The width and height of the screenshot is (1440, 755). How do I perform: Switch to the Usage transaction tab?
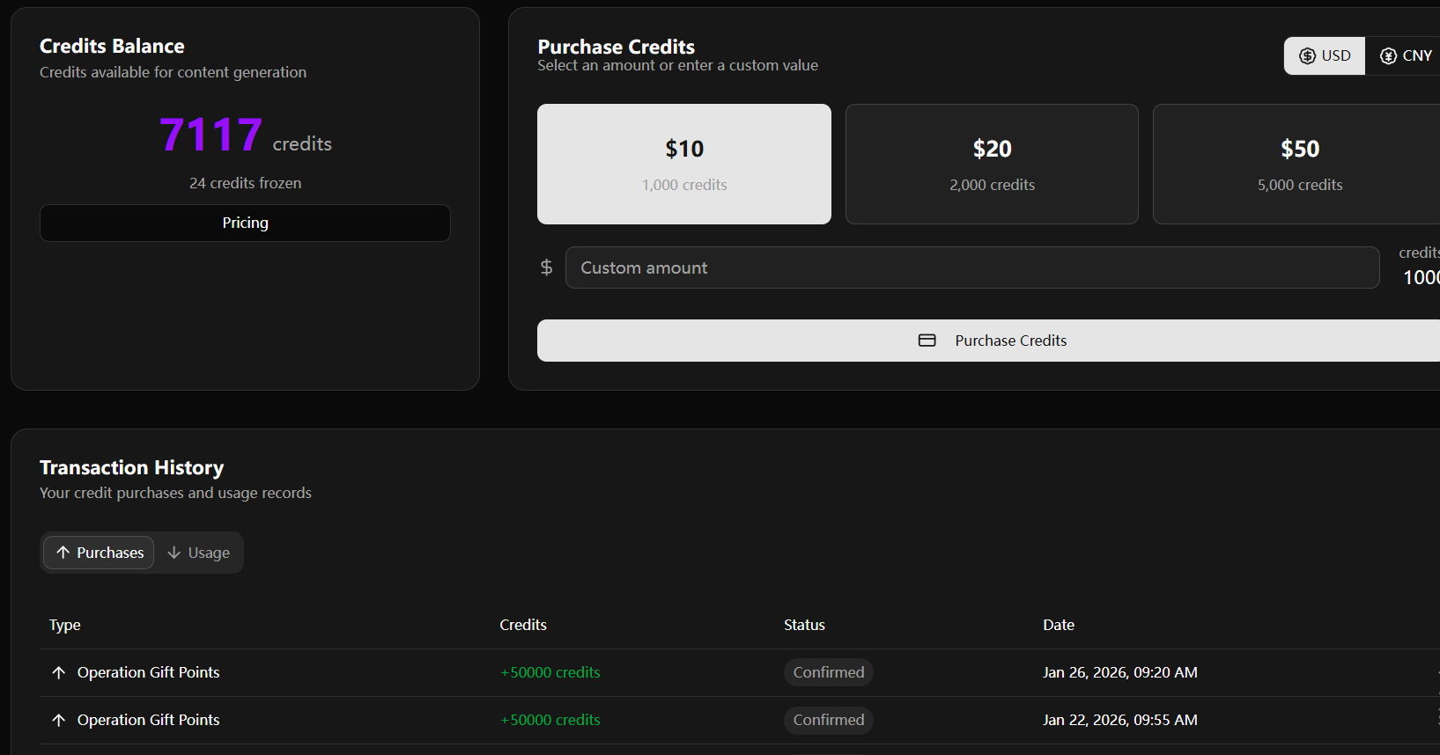point(199,553)
